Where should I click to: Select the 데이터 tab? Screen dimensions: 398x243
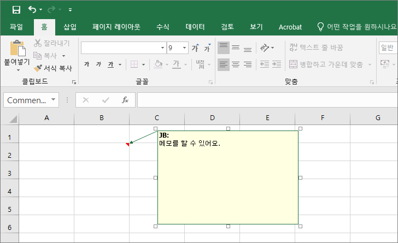pos(195,27)
